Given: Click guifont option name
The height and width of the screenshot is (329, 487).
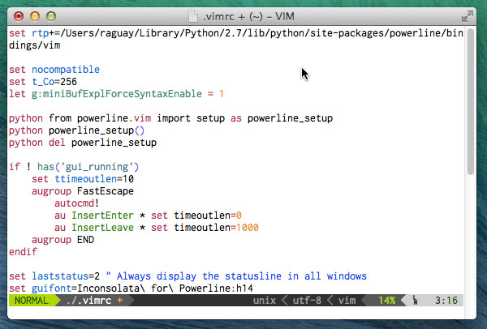Looking at the screenshot, I should click(x=52, y=288).
